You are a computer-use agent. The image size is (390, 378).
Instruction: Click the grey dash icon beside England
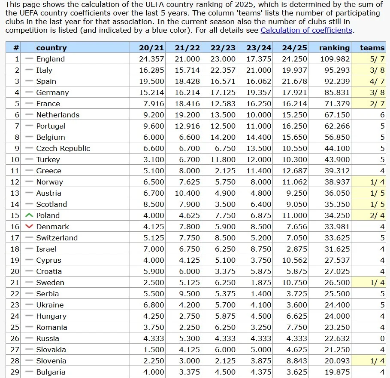[x=29, y=59]
